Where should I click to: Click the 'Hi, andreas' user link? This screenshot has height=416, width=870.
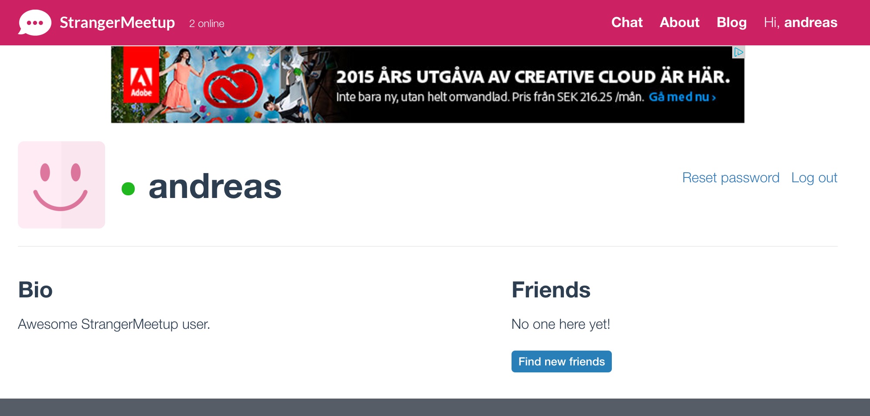(x=800, y=22)
